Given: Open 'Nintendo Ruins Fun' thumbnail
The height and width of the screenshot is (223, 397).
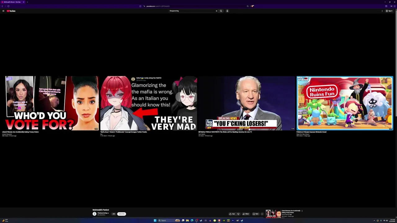Looking at the screenshot, I should point(345,103).
